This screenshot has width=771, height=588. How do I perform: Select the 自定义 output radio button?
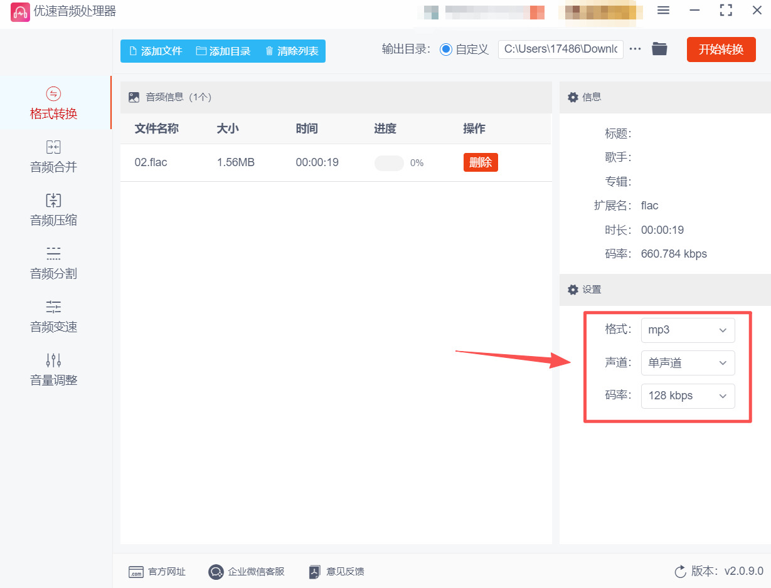(446, 50)
